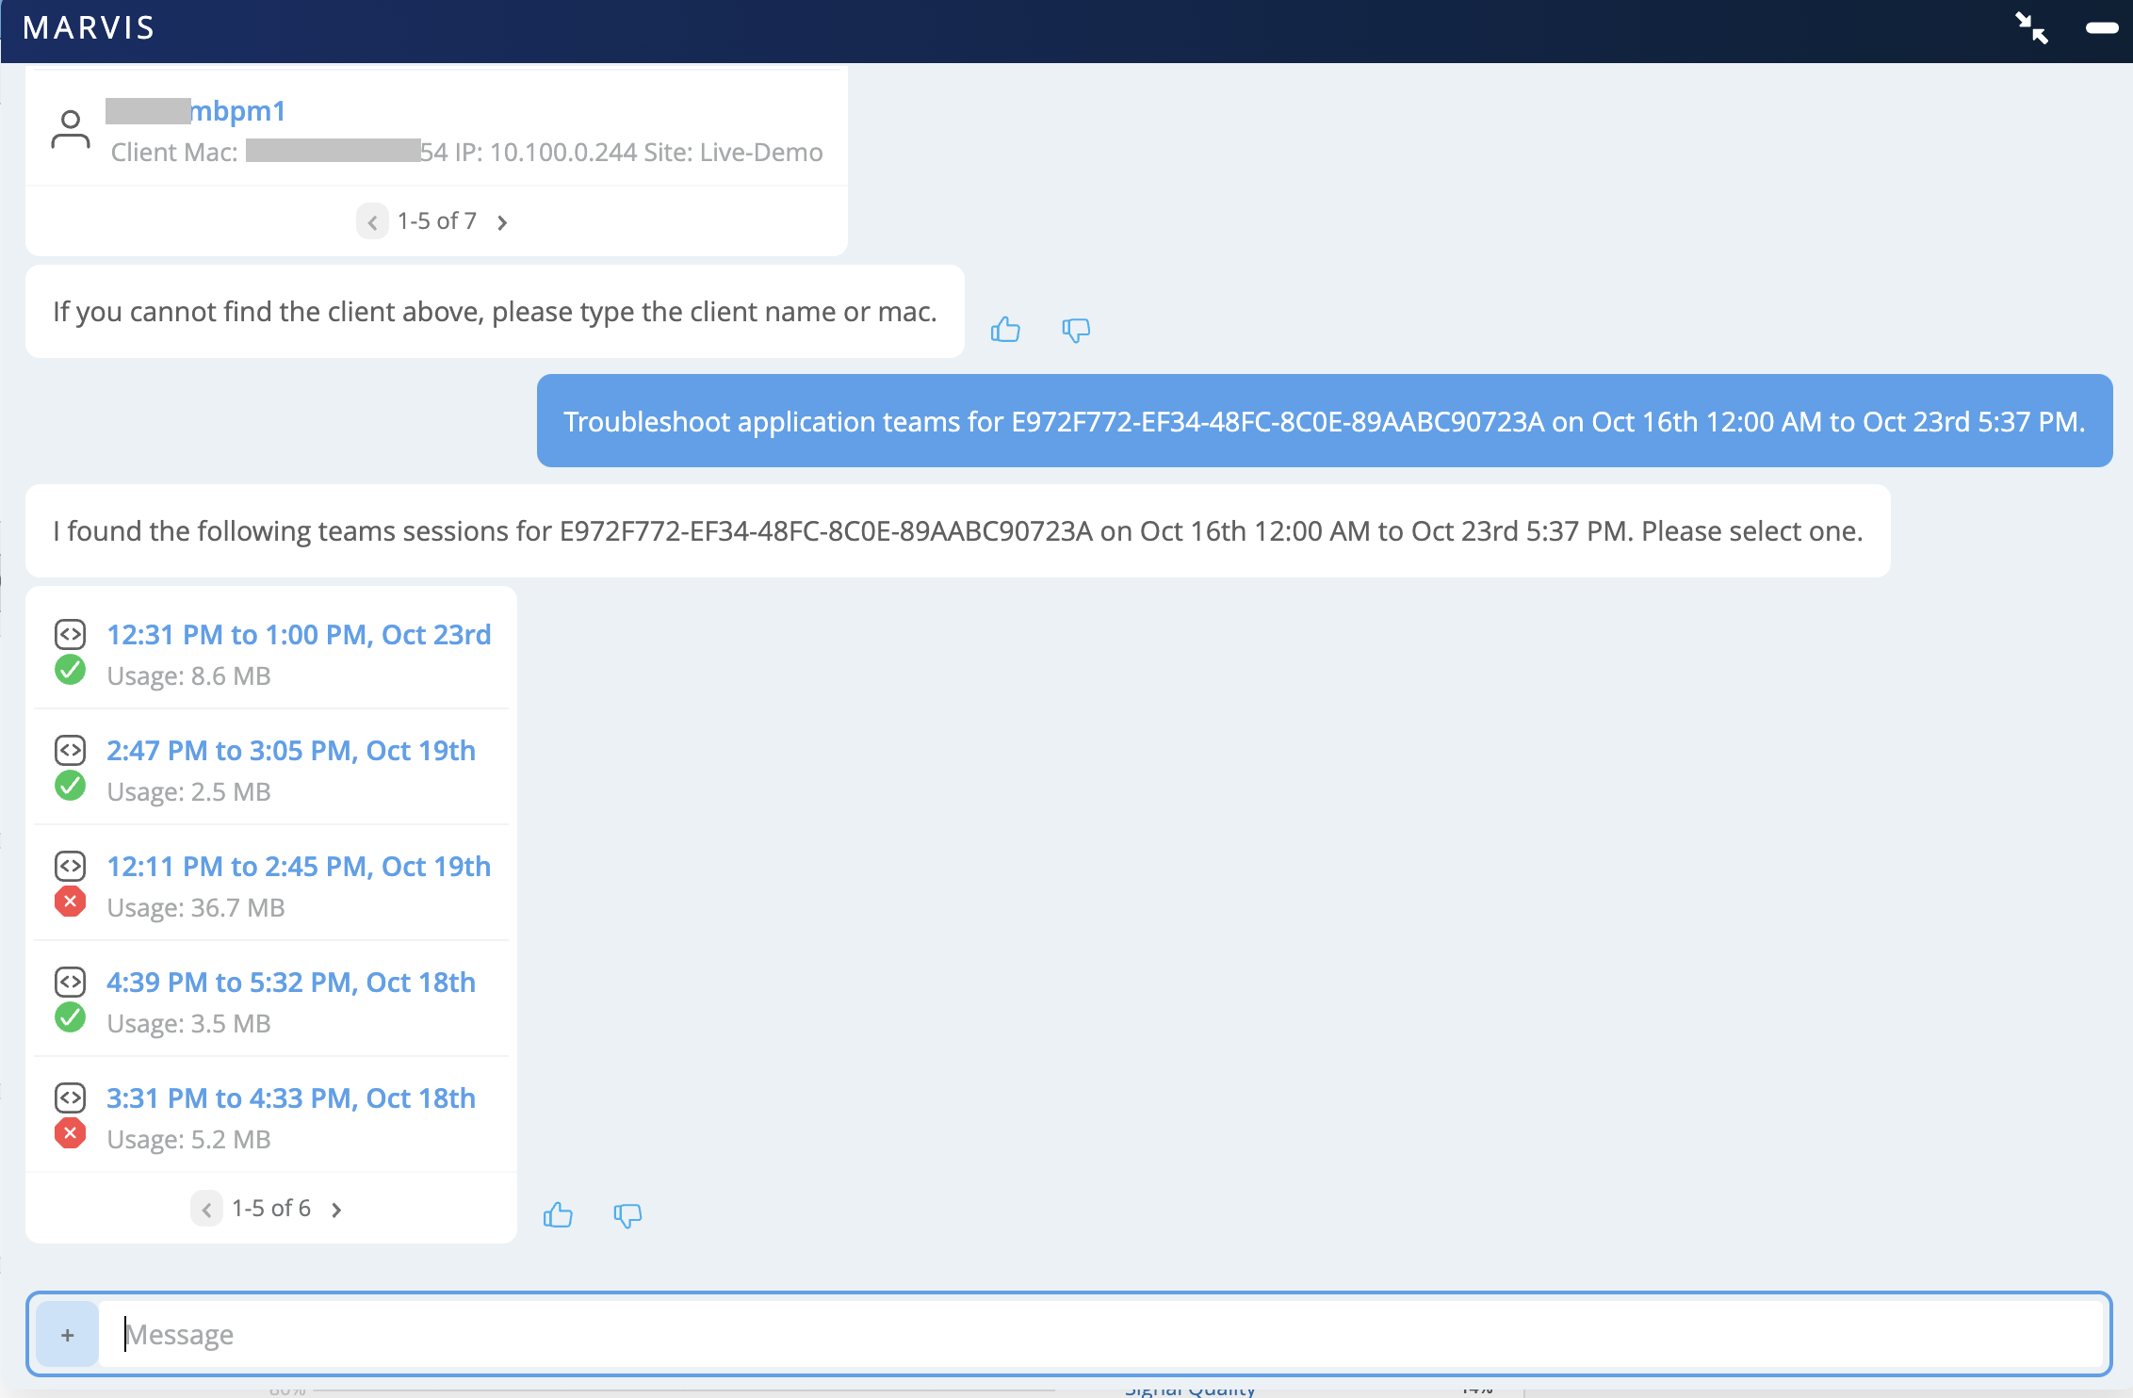Click green check status on Oct 23rd session
This screenshot has height=1398, width=2133.
click(70, 670)
